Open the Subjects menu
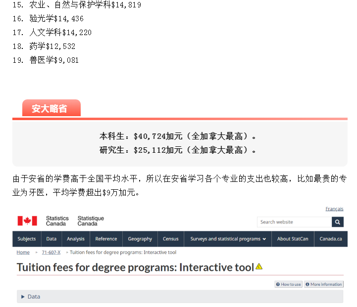 coord(27,239)
